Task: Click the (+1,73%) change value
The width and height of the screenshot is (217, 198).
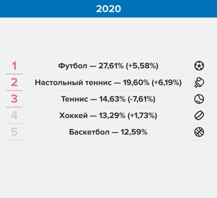Action: point(142,116)
